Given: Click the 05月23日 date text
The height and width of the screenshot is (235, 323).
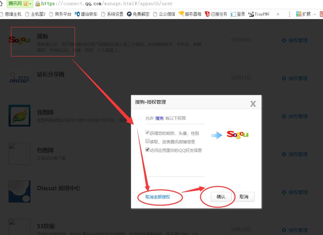Looking at the screenshot, I should point(241,40).
